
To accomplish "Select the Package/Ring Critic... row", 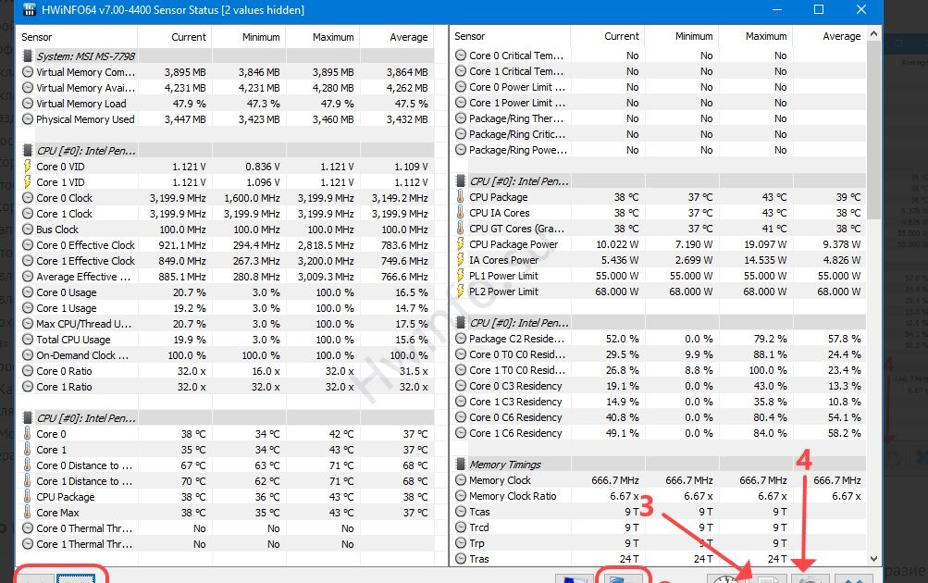I will [660, 134].
